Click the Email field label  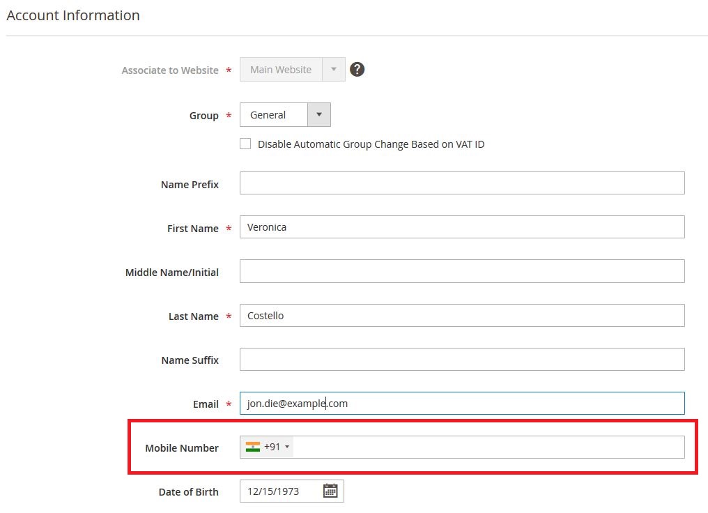pos(206,404)
